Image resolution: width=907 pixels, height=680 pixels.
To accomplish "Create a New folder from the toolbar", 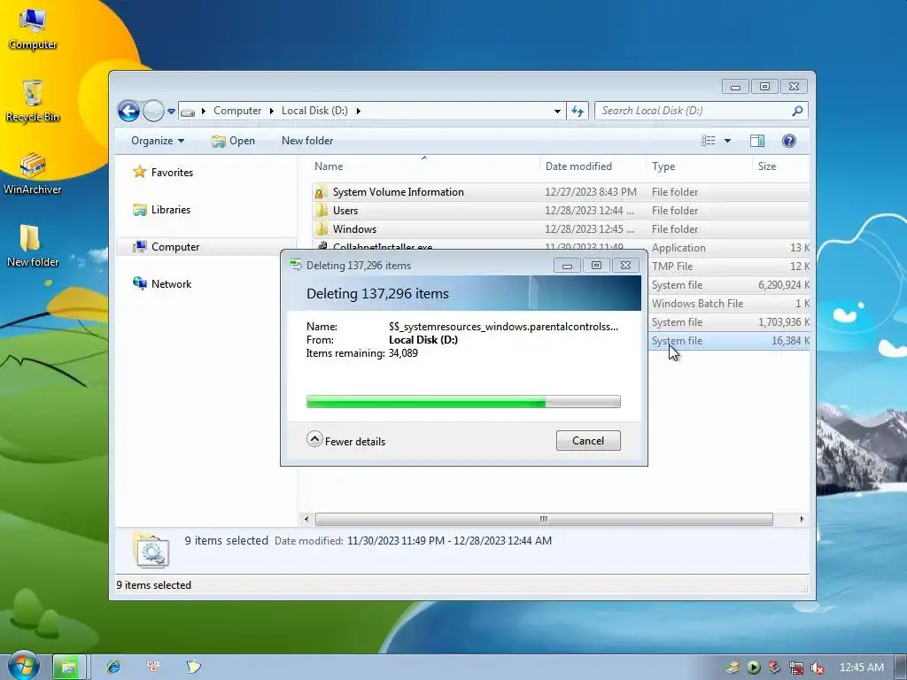I will [307, 141].
